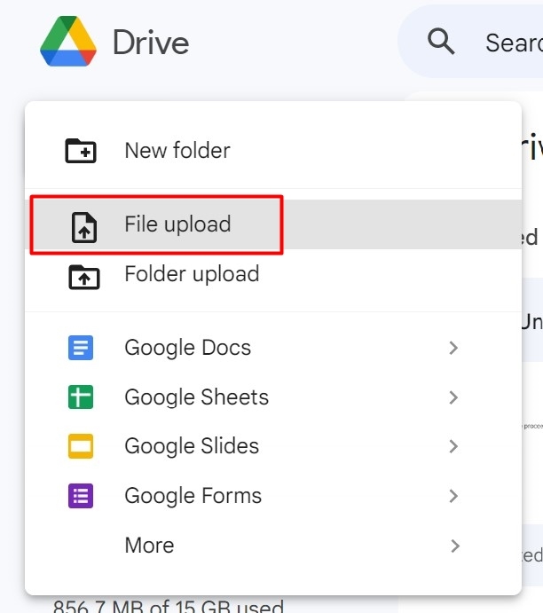543x613 pixels.
Task: Open the More submenu entry
Action: click(273, 546)
